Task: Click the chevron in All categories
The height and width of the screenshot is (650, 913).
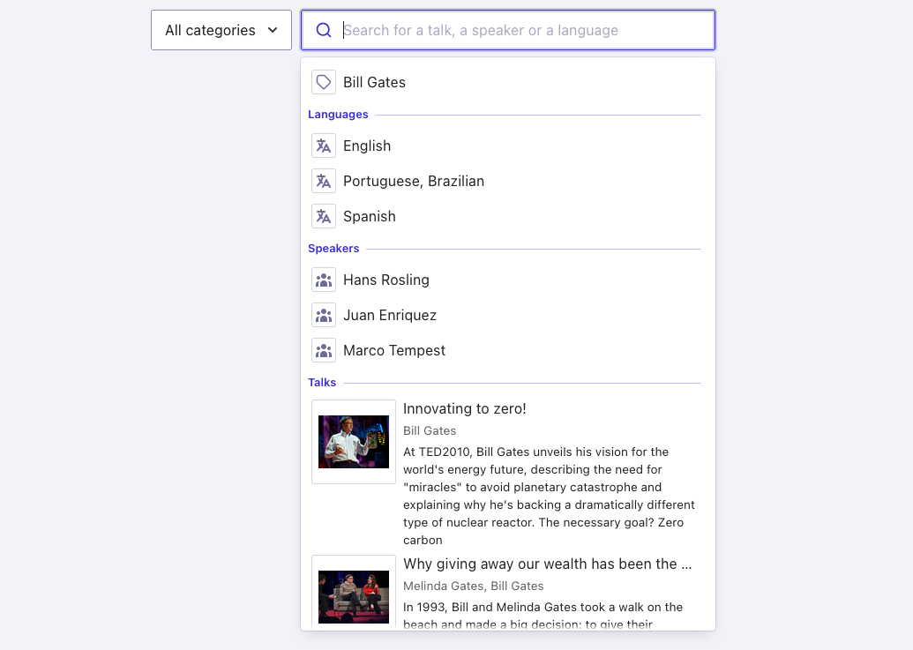Action: 273,30
